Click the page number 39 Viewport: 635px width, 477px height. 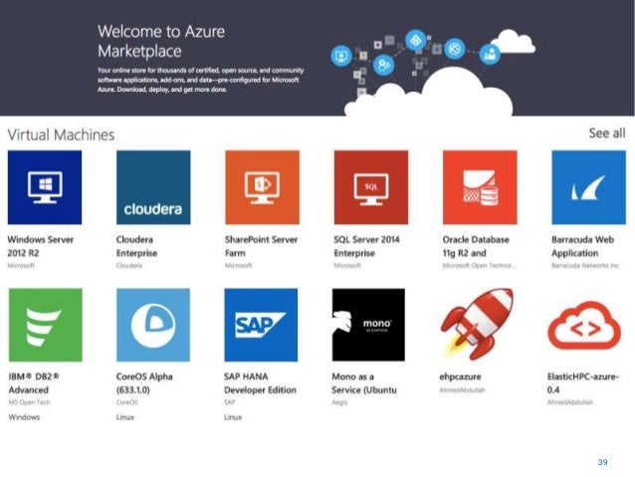[602, 462]
